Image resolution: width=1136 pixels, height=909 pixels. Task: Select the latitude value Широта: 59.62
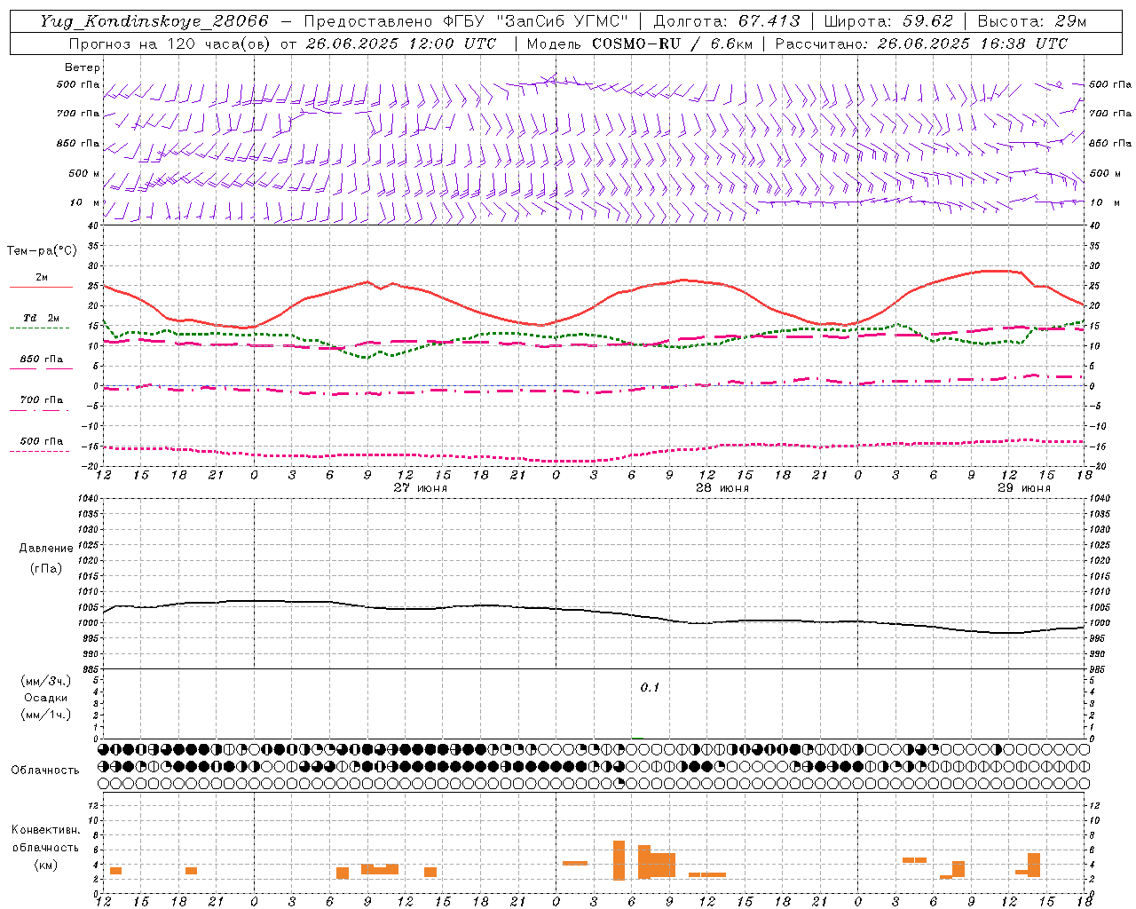pos(888,21)
